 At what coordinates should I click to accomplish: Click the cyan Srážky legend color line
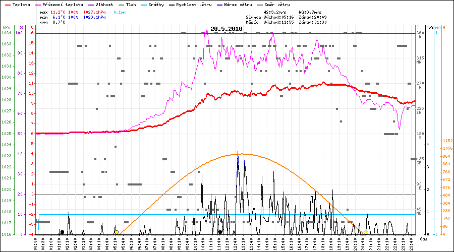tap(144, 5)
